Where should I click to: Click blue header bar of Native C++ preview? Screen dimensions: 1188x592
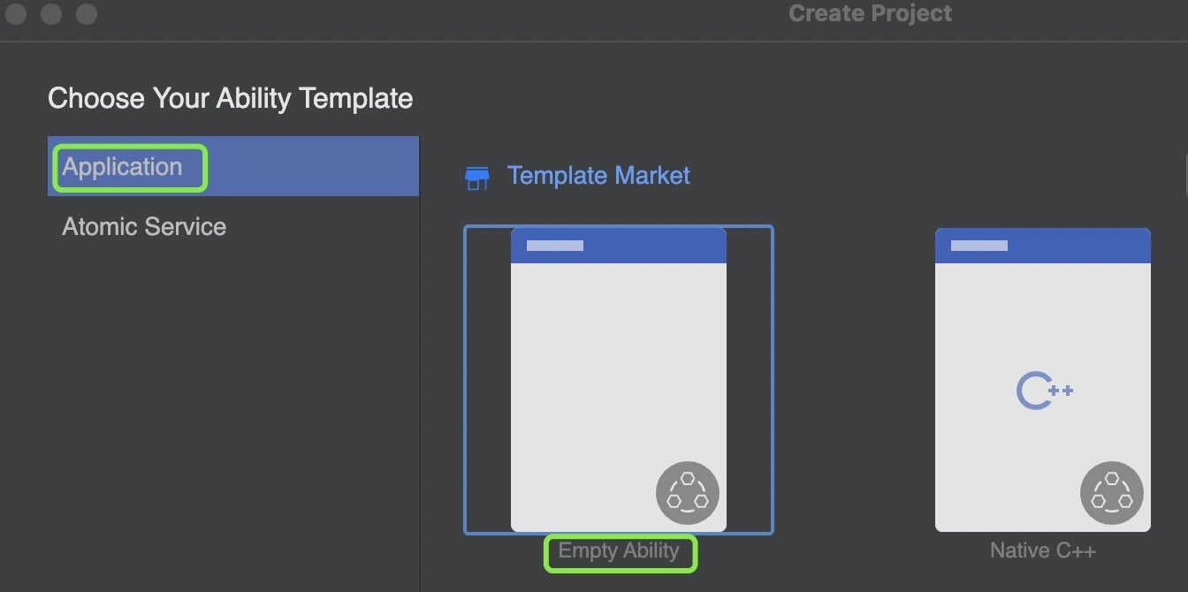pyautogui.click(x=1078, y=247)
